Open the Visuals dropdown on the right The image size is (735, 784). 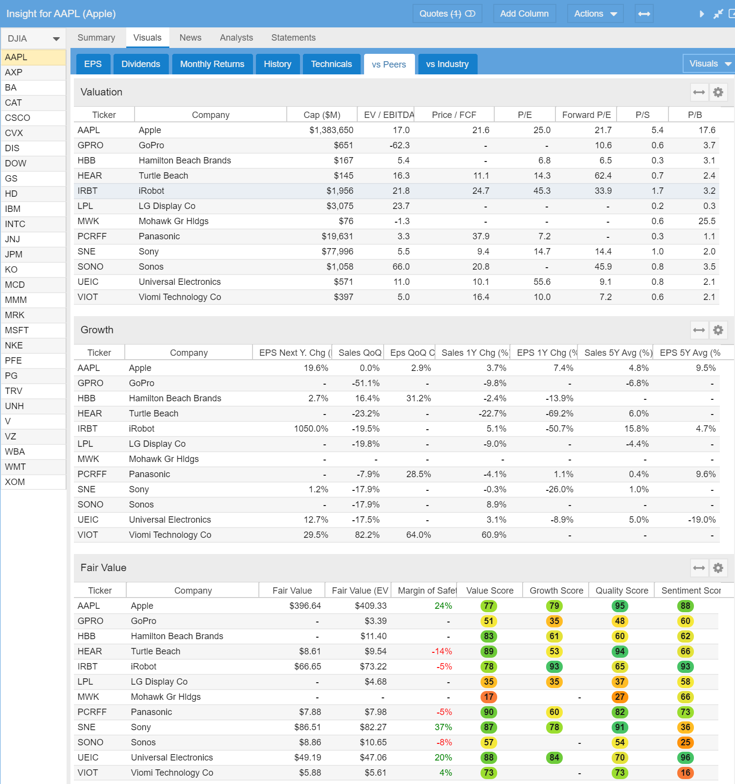tap(710, 64)
